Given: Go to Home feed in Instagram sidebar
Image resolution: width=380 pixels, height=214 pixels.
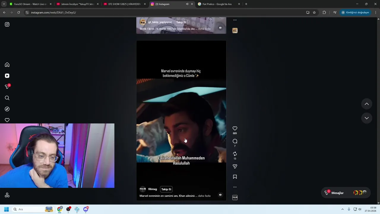Looking at the screenshot, I should (x=7, y=65).
